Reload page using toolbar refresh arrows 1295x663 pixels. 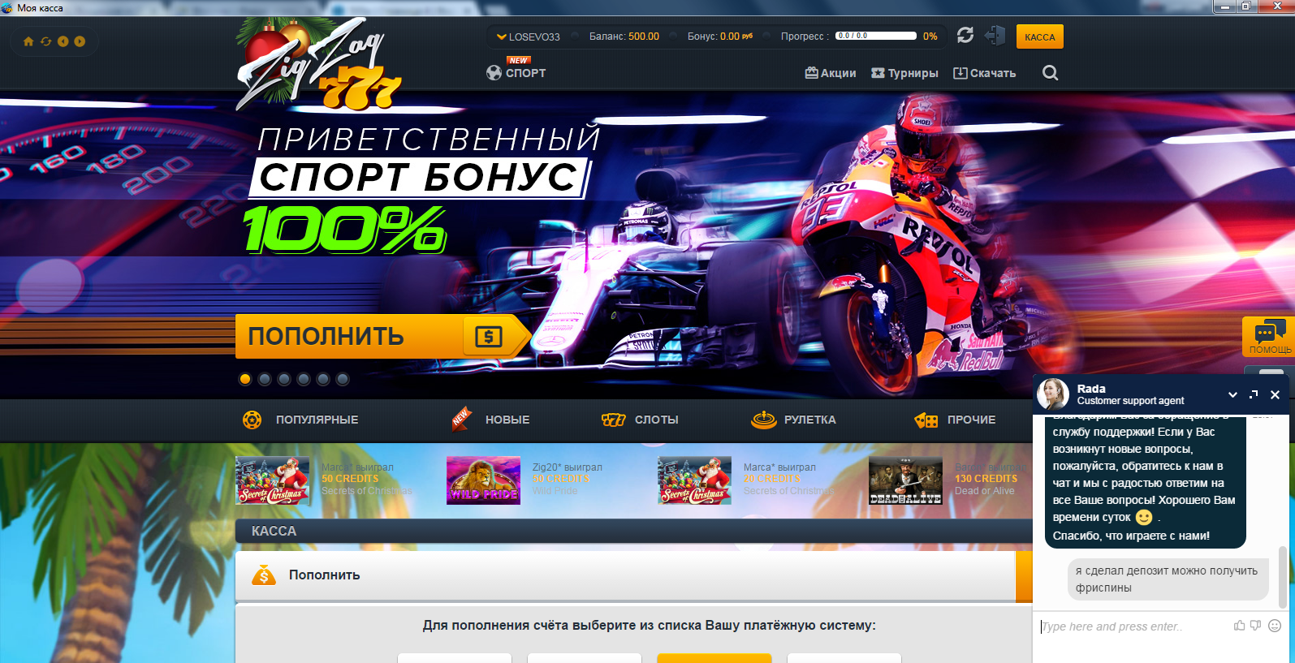click(x=45, y=41)
